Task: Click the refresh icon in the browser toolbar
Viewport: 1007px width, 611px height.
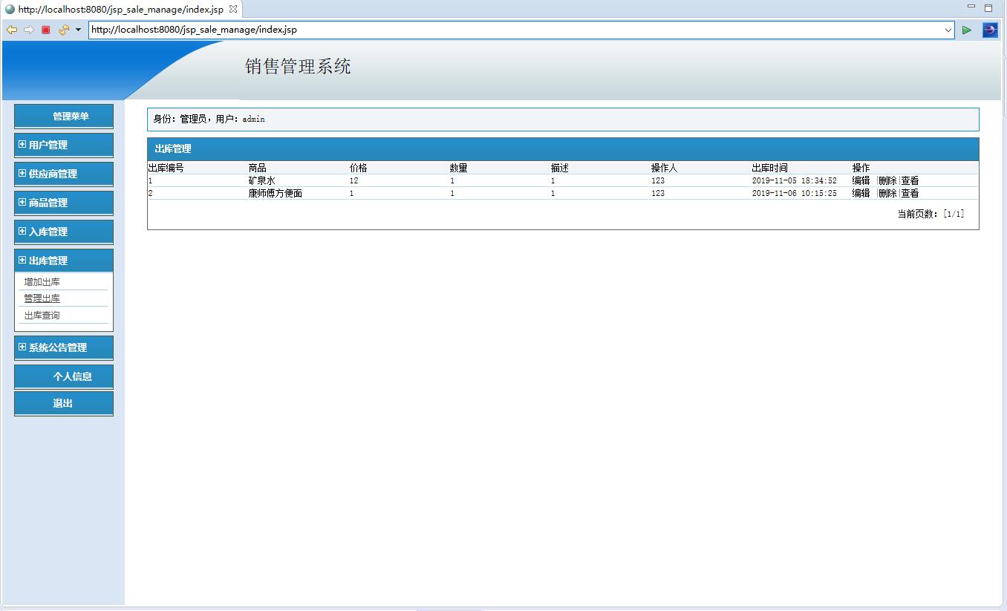Action: coord(63,30)
